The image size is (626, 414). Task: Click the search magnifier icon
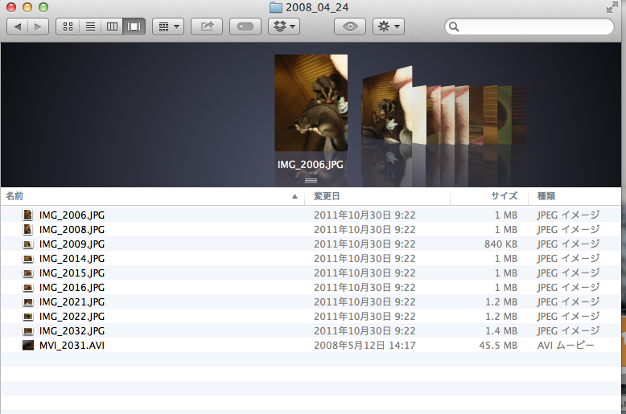(x=454, y=27)
